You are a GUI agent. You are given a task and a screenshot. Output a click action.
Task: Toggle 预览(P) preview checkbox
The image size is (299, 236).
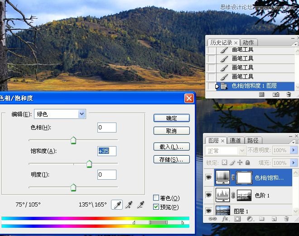(156, 206)
